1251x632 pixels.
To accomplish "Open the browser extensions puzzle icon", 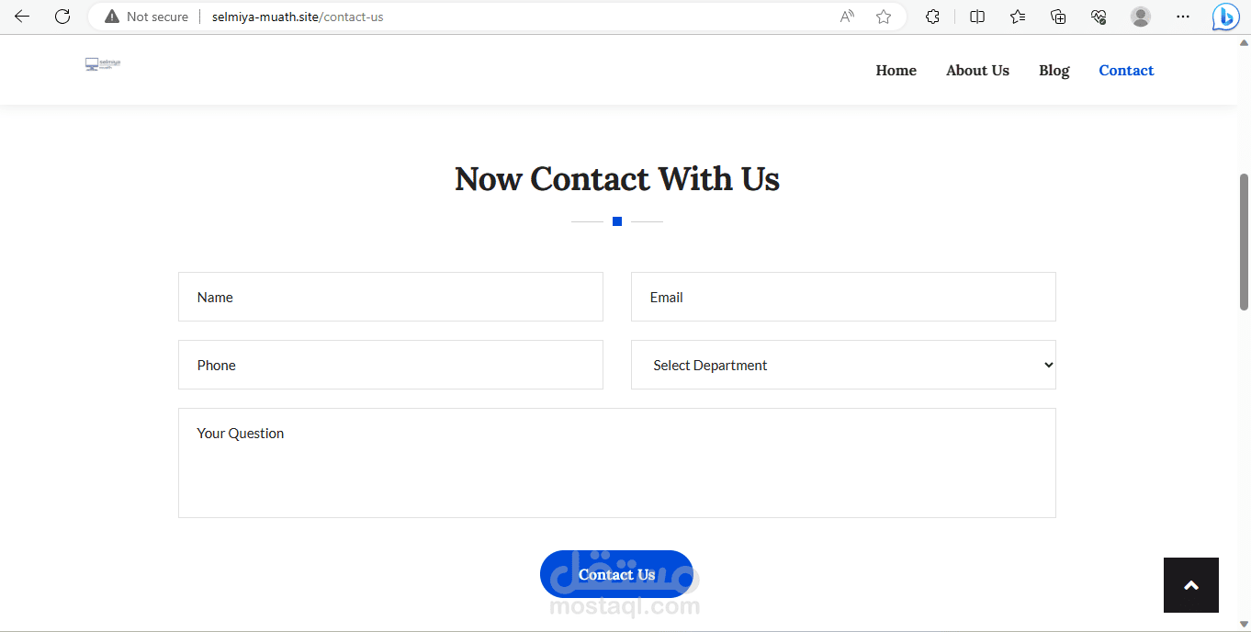I will click(x=932, y=17).
